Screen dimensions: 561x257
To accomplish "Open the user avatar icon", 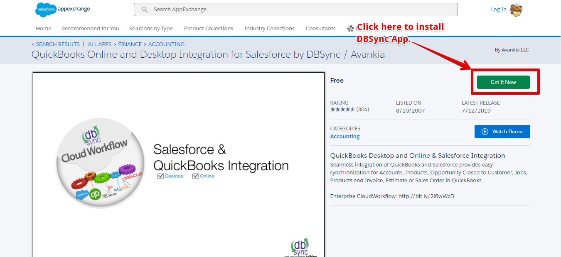I will point(516,10).
